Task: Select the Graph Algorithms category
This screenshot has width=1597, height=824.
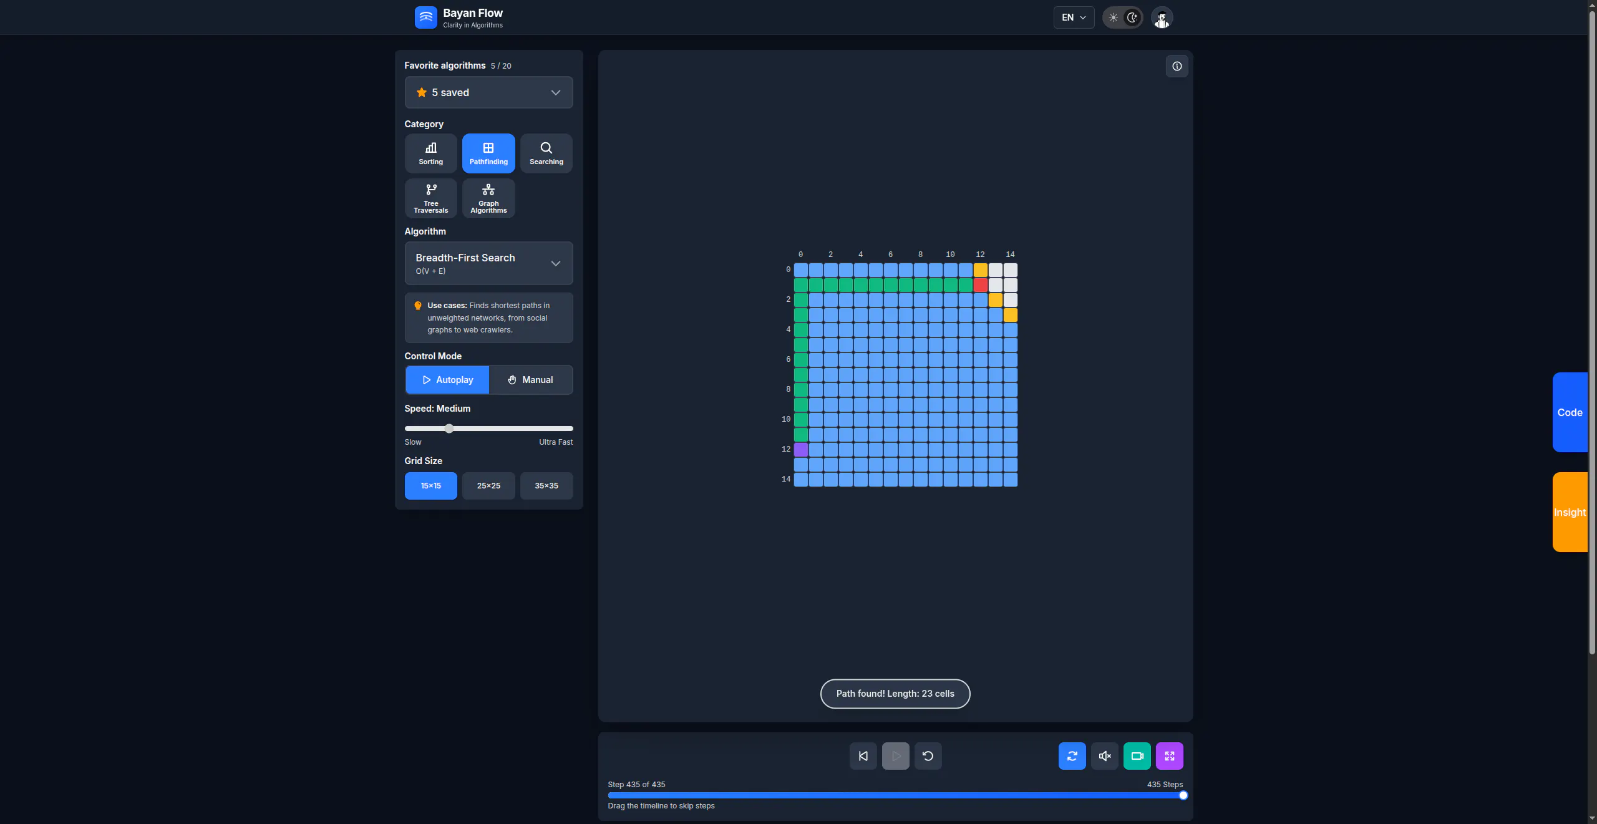Action: [488, 198]
